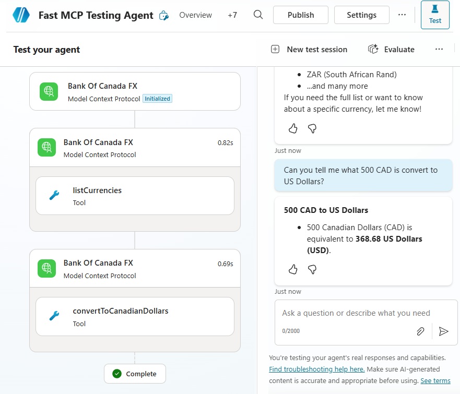Viewport: 460px width, 394px height.
Task: Click the paperclip attach file icon
Action: point(420,331)
